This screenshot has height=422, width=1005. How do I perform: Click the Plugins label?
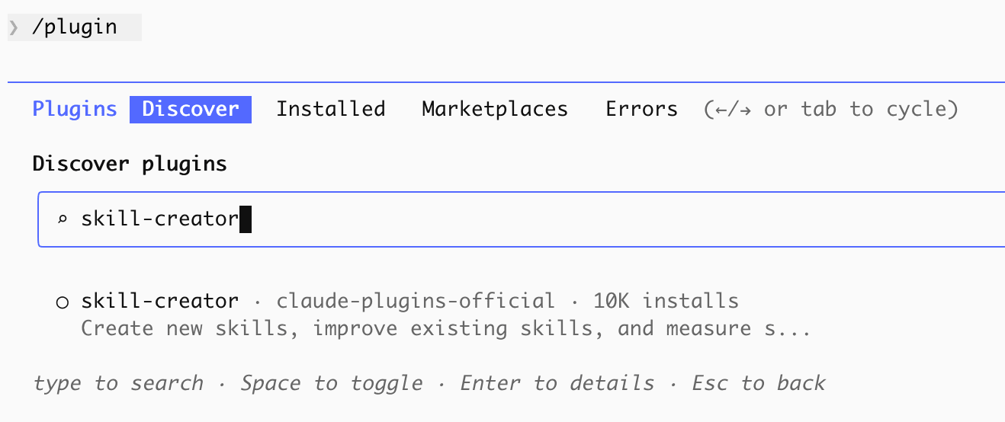tap(75, 109)
